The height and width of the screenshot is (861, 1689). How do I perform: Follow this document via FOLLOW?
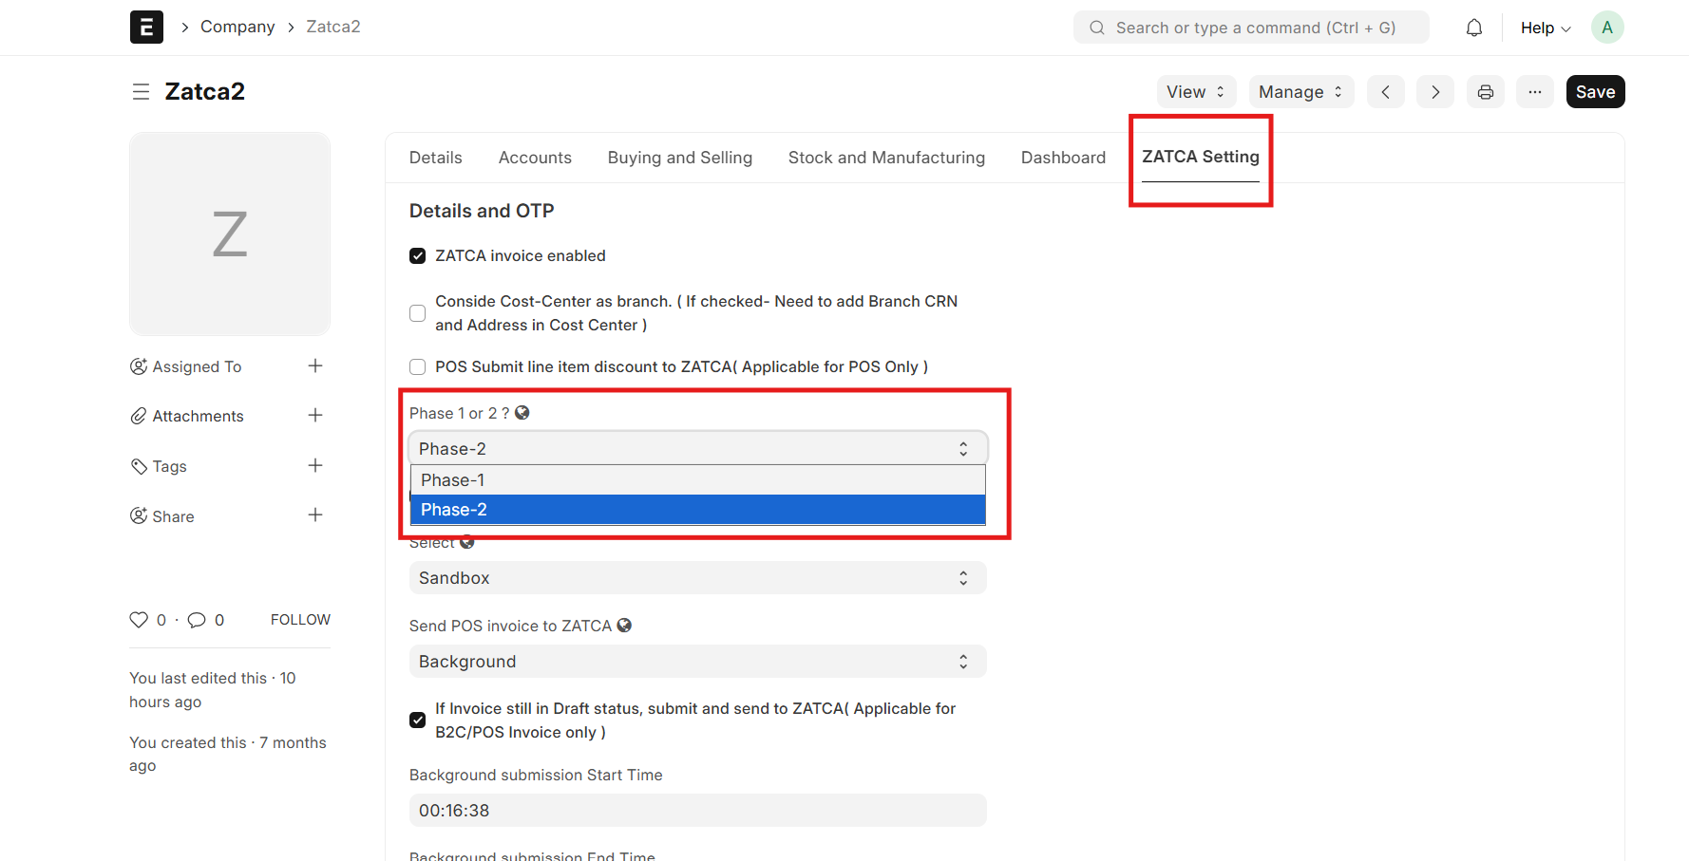point(300,620)
